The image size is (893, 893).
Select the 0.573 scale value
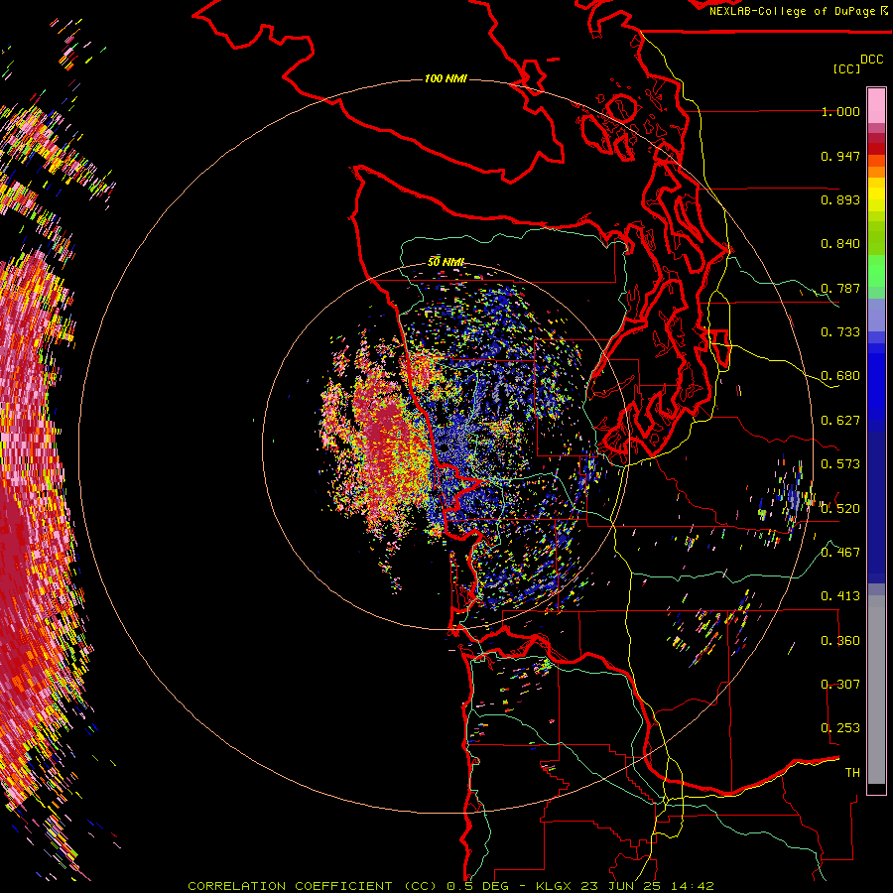click(840, 464)
